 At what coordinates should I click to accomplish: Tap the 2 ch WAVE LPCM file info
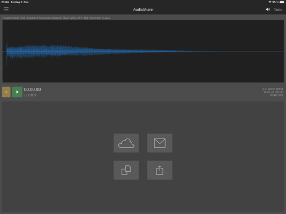tap(273, 89)
